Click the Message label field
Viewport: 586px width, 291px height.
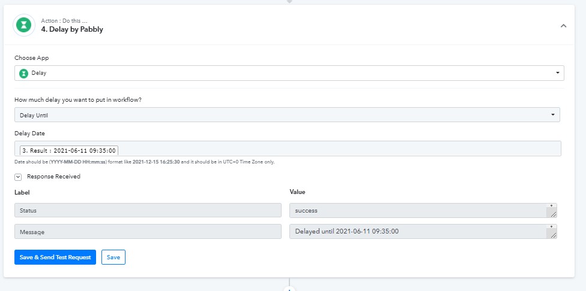tap(148, 231)
